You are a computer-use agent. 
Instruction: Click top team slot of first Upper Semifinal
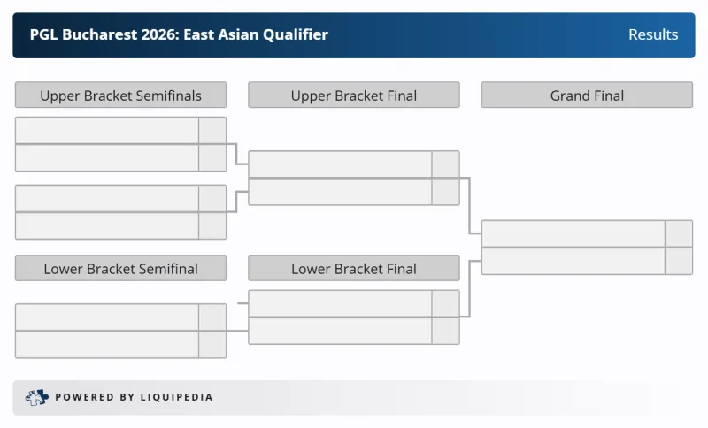click(x=107, y=131)
